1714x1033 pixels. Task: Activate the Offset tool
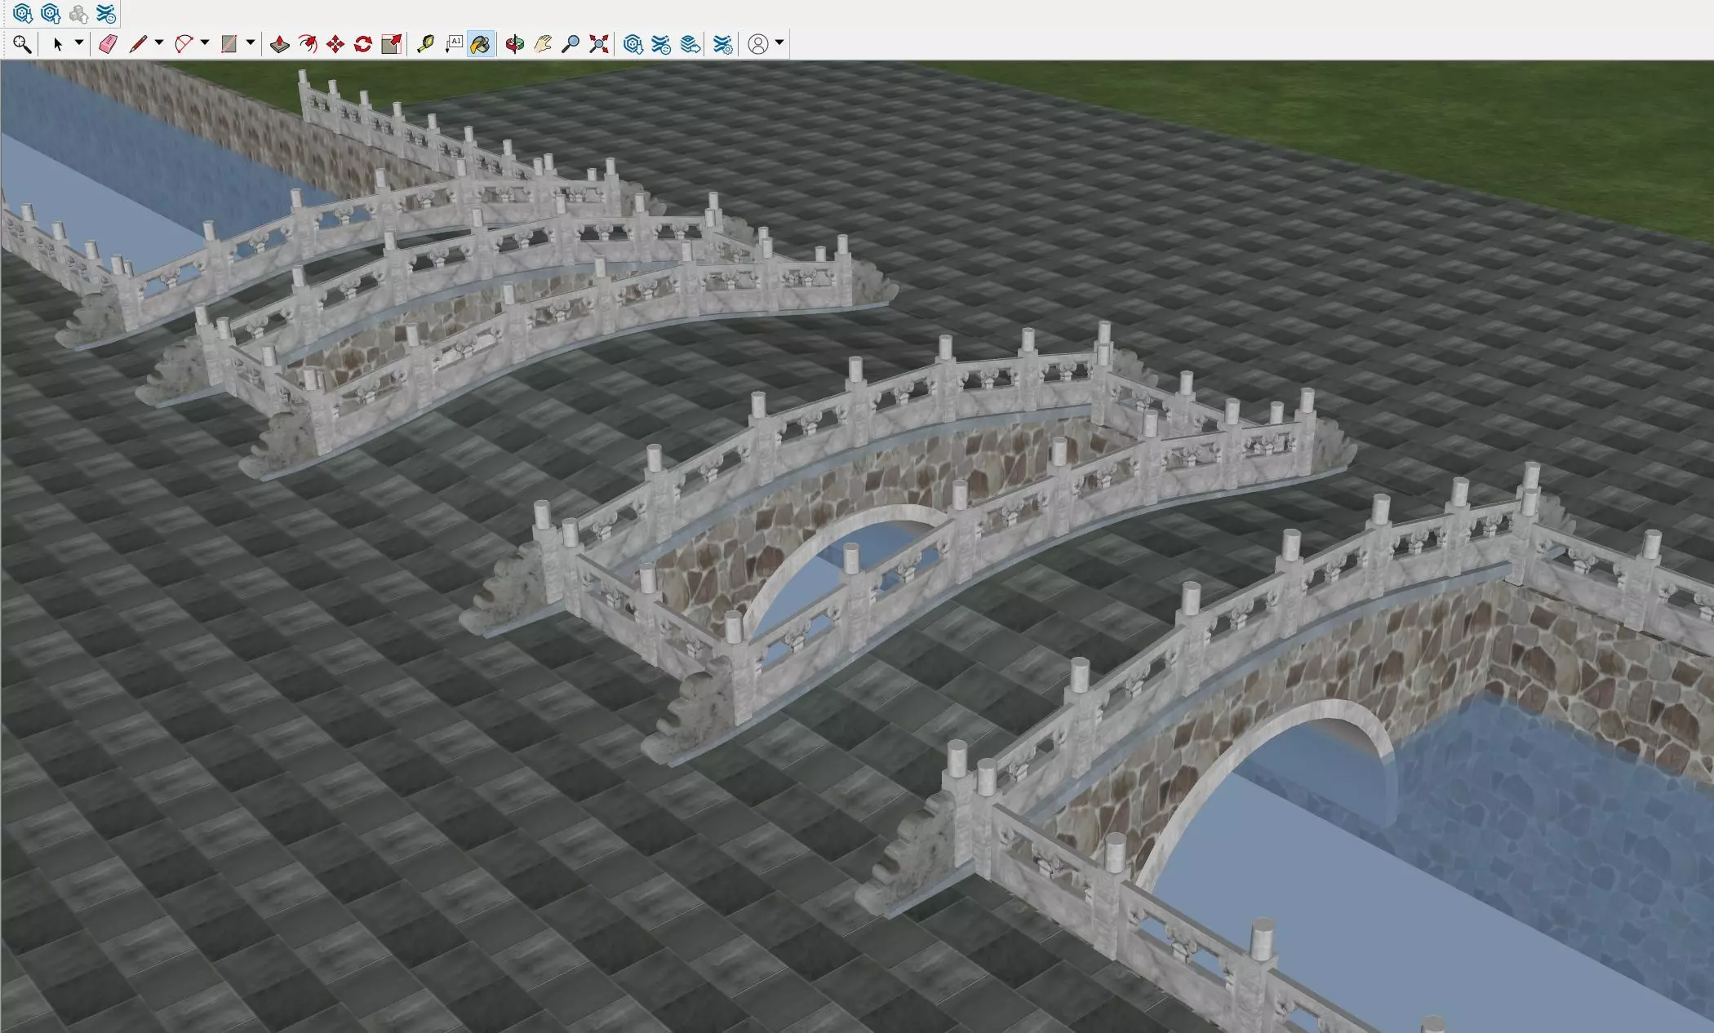[x=308, y=44]
